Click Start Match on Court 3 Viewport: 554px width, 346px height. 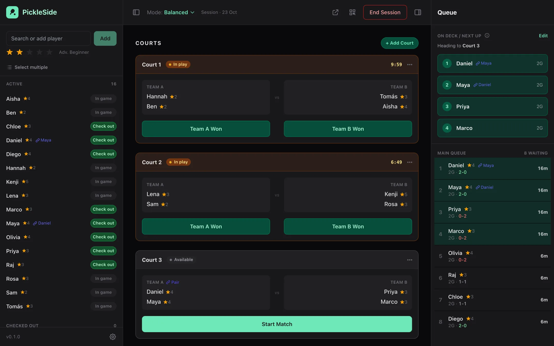(x=277, y=324)
